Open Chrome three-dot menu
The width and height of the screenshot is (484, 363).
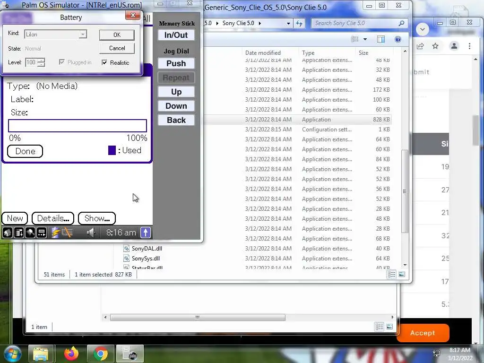469,46
